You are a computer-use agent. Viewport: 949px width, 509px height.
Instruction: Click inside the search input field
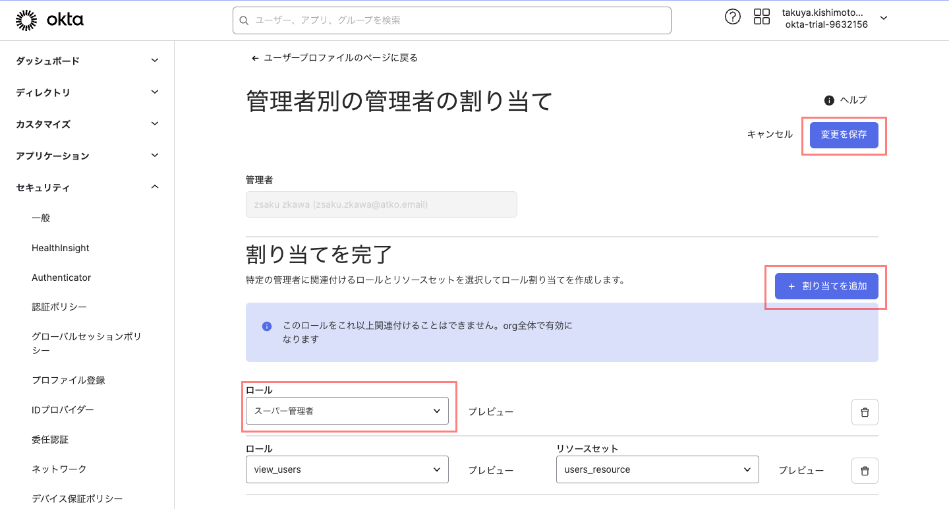click(452, 20)
